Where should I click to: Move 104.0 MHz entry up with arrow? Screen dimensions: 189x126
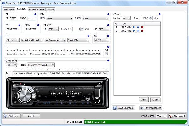(x=134, y=31)
